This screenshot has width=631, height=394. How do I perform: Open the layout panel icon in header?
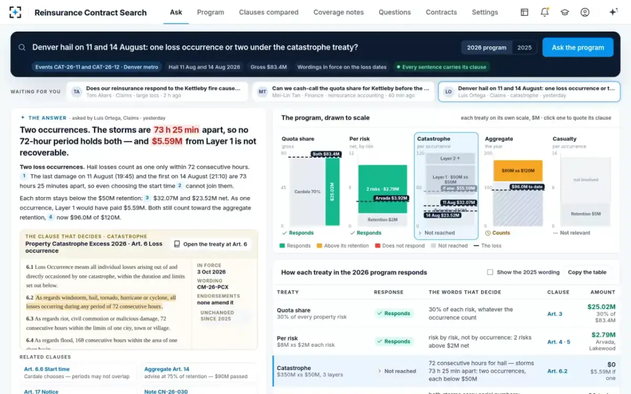point(524,12)
